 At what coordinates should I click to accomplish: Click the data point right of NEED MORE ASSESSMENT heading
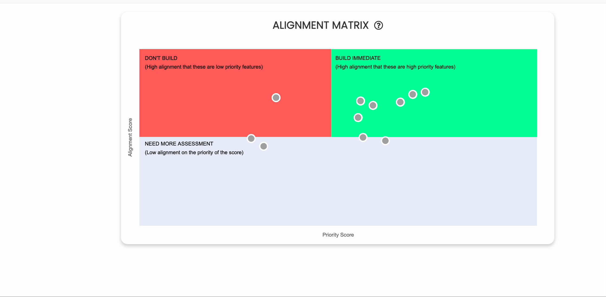click(263, 146)
